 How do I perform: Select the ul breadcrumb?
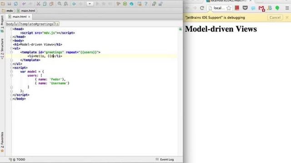tap(17, 24)
